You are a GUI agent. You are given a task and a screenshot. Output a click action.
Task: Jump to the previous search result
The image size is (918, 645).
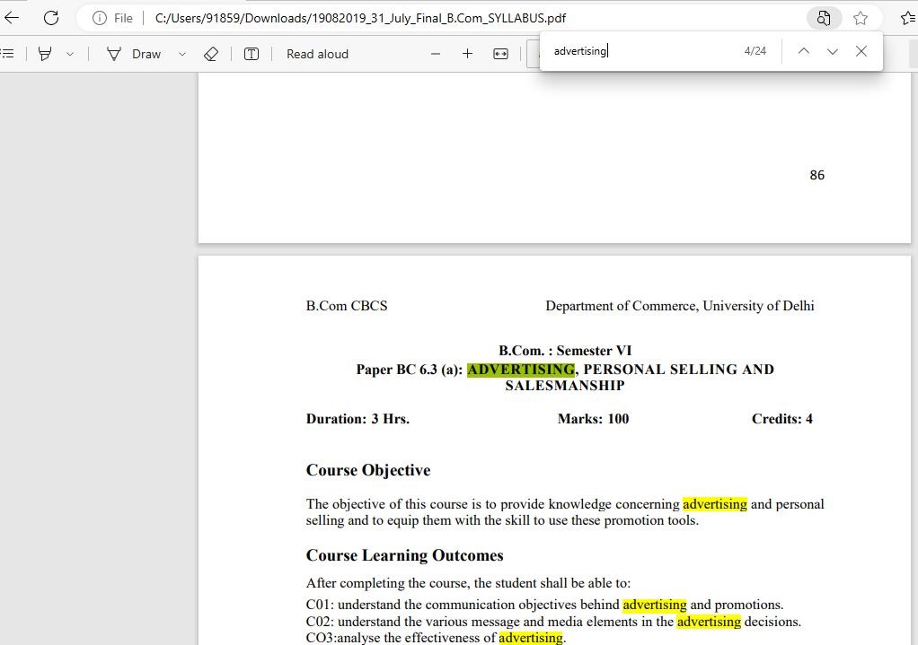[x=803, y=51]
